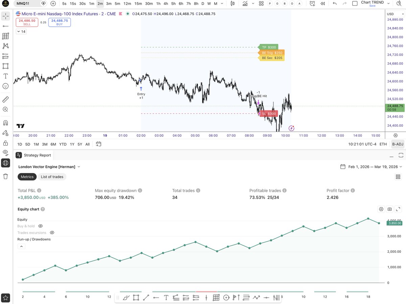Viewport: 406px width, 304px height.
Task: Show the Trades excursions overlay
Action: click(x=52, y=232)
